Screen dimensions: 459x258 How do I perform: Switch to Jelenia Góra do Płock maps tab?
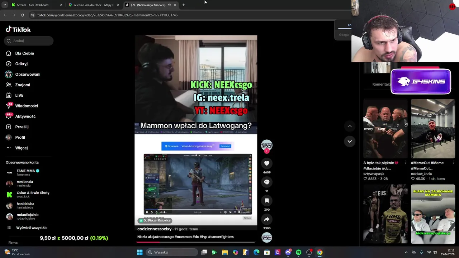coord(93,5)
